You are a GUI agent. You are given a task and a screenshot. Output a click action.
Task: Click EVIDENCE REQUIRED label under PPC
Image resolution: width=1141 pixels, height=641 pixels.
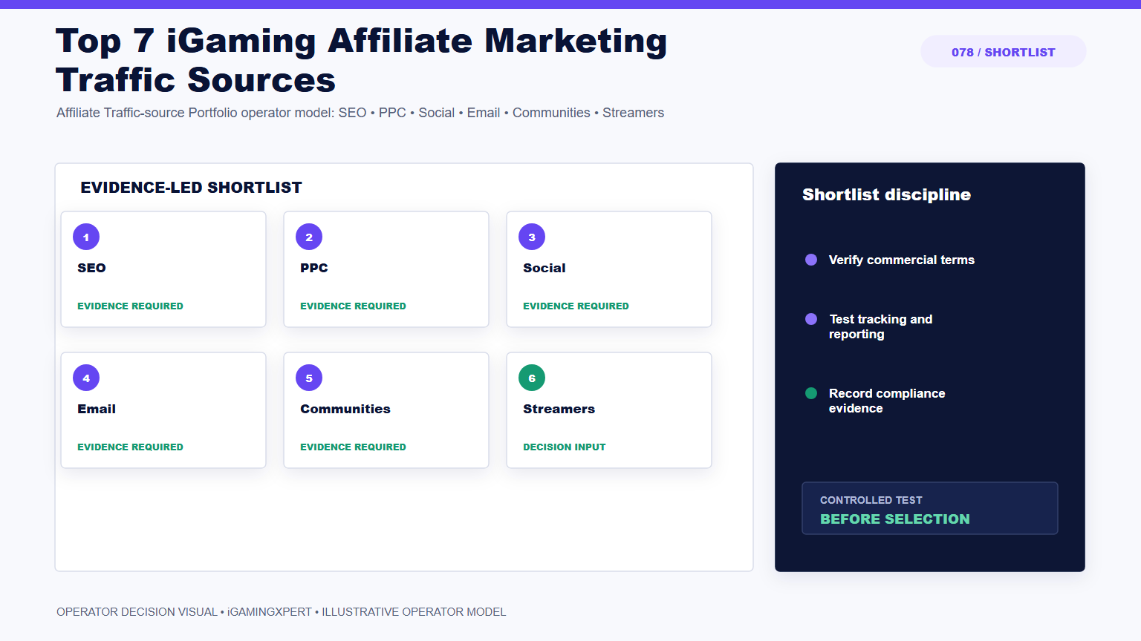(x=353, y=306)
